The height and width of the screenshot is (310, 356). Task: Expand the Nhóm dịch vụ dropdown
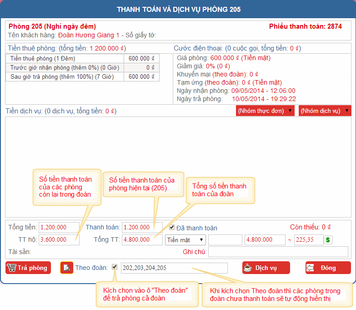point(325,111)
